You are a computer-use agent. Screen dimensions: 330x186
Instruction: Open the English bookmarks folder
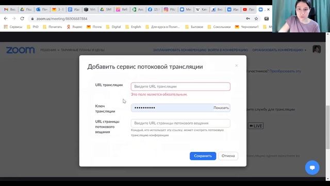[133, 27]
